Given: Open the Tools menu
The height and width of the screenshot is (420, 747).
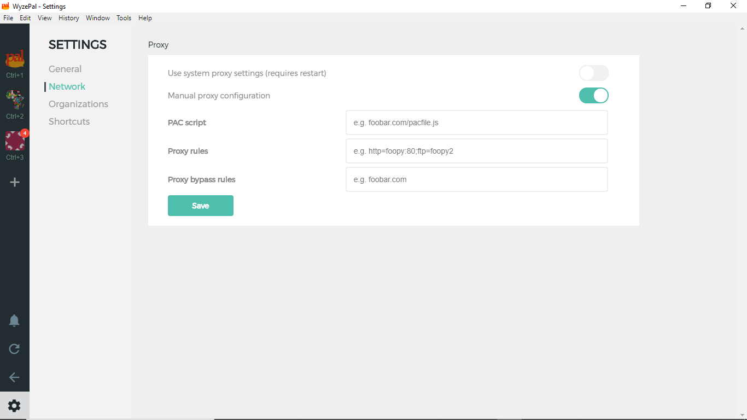Looking at the screenshot, I should coord(124,18).
